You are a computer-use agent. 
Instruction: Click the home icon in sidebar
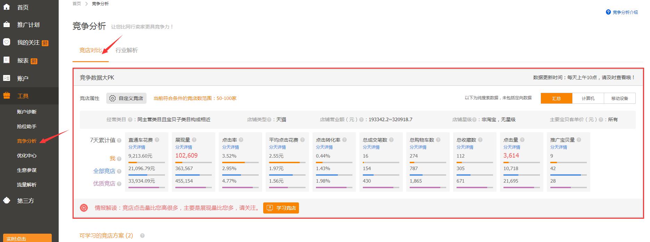click(x=7, y=7)
